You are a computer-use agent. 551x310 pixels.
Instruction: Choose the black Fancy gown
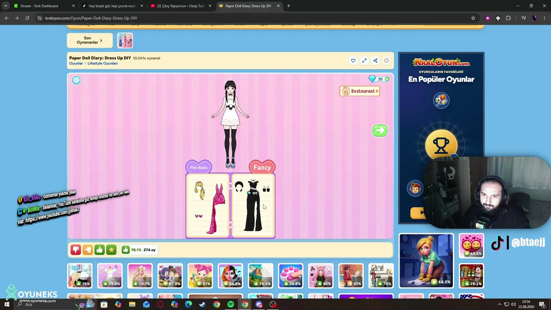click(254, 206)
